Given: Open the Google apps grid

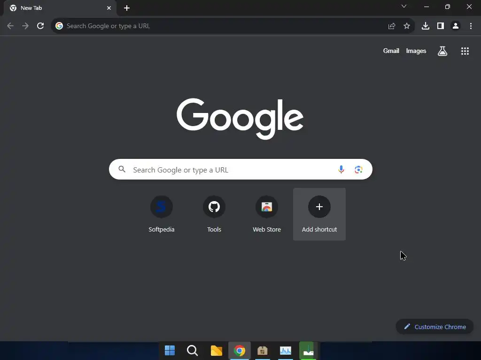Looking at the screenshot, I should (x=465, y=51).
